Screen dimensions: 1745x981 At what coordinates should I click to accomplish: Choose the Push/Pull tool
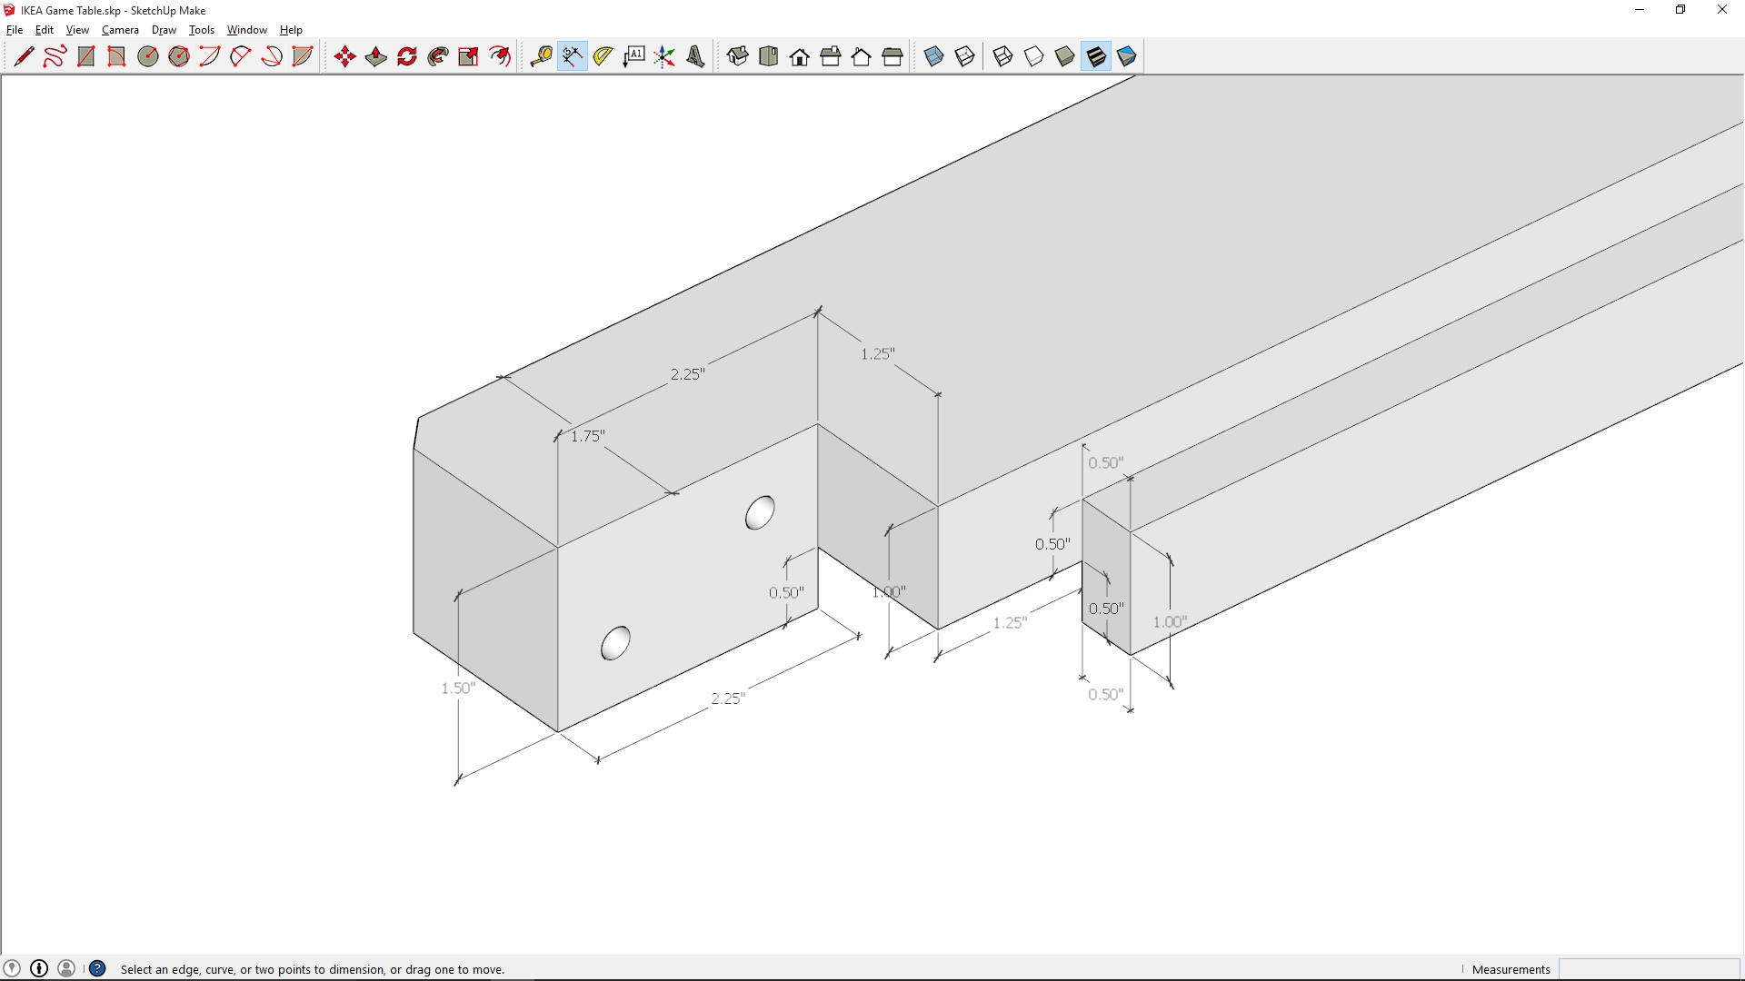click(375, 56)
